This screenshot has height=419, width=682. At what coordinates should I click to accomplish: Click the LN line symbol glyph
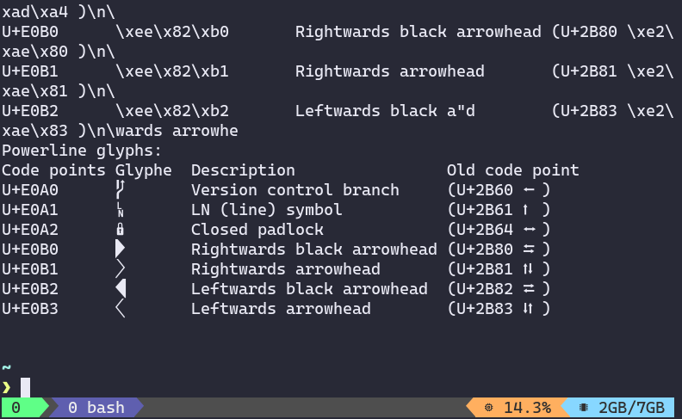pyautogui.click(x=121, y=210)
